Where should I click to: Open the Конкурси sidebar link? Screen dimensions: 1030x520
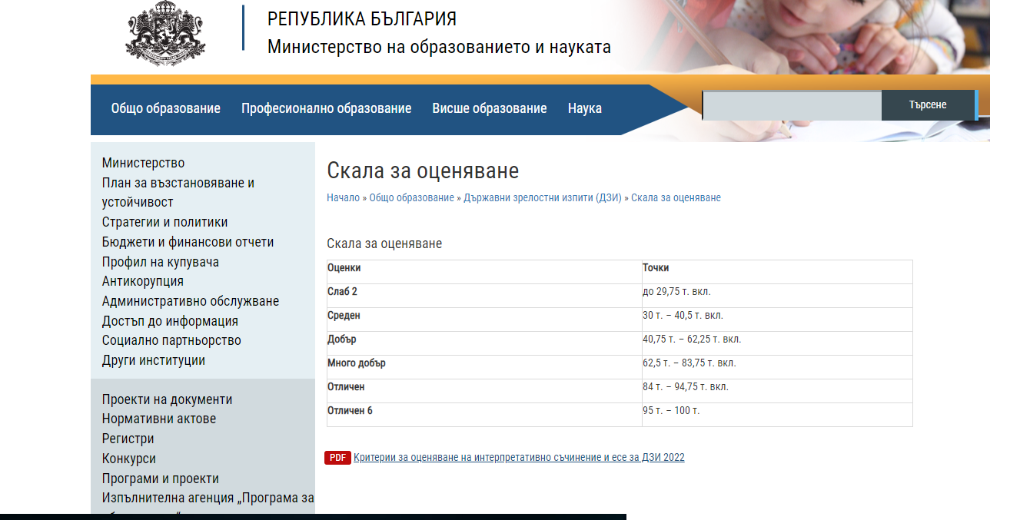pos(128,459)
